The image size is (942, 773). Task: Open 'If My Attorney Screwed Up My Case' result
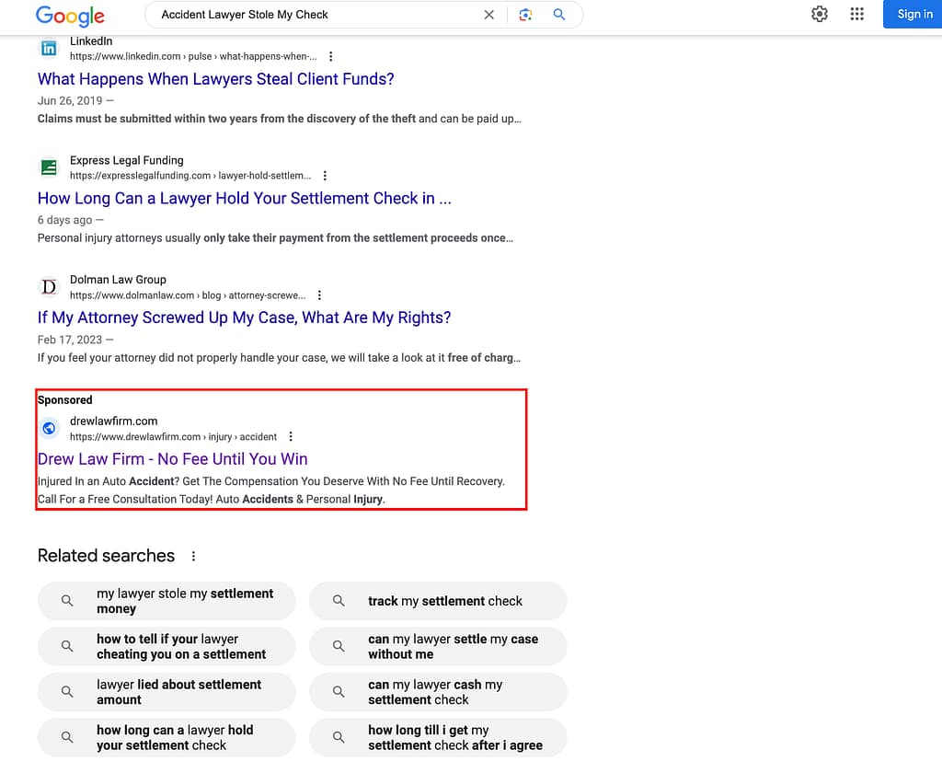click(x=244, y=317)
